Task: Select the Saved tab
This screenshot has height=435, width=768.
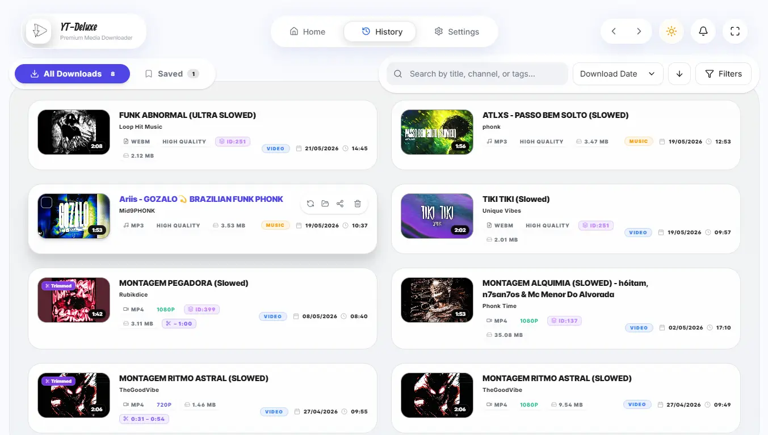Action: coord(171,74)
